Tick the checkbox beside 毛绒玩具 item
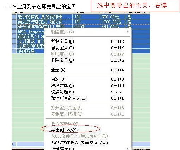Screen dimensions: 180x150 pos(14,51)
